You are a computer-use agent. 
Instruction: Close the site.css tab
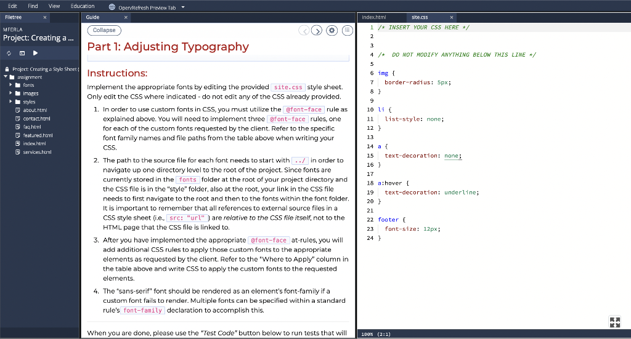point(452,17)
